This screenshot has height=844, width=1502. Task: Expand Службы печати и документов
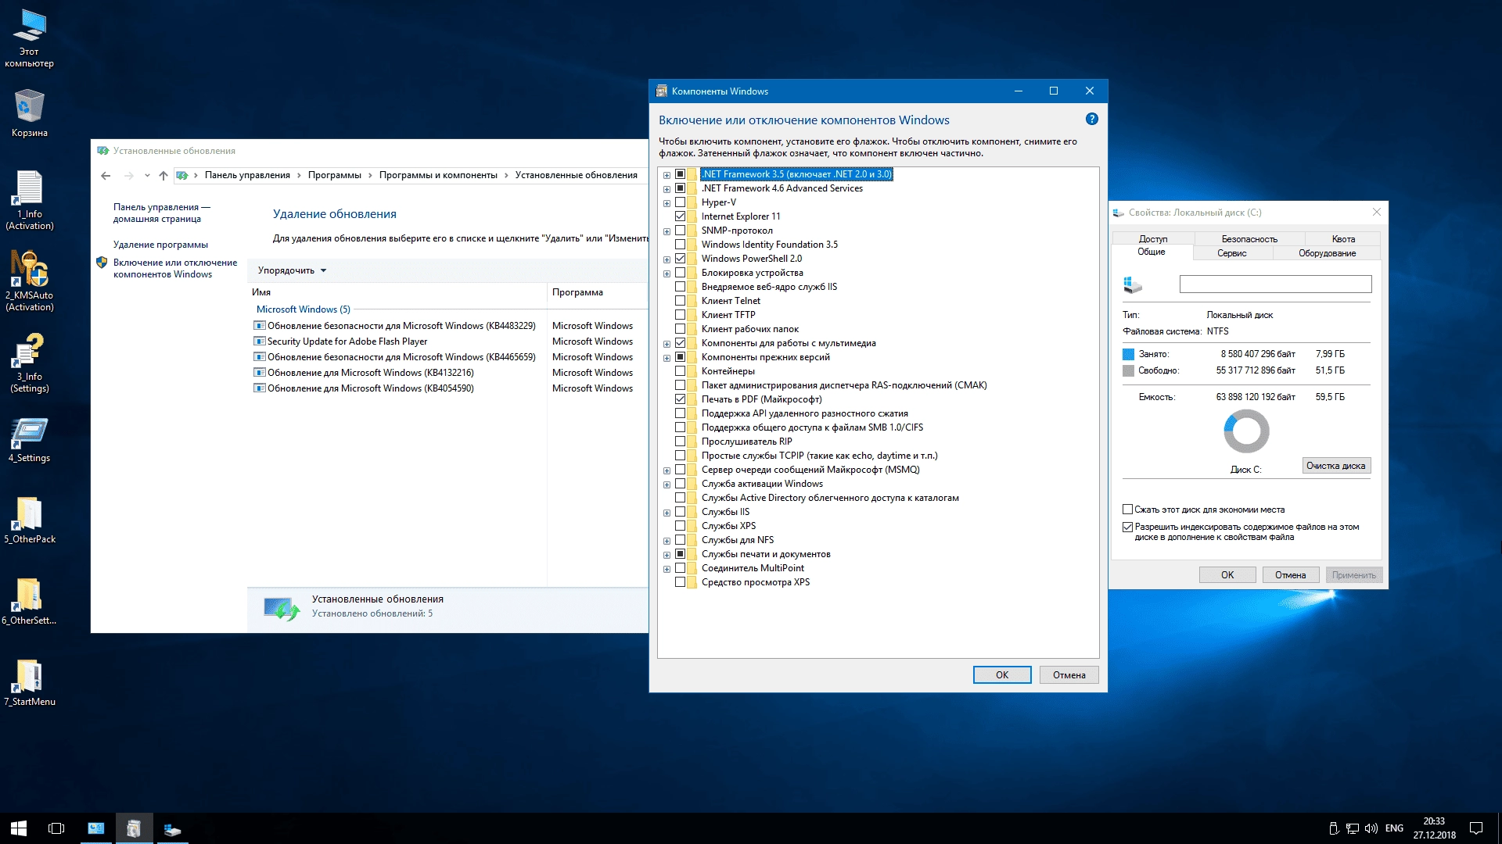667,555
